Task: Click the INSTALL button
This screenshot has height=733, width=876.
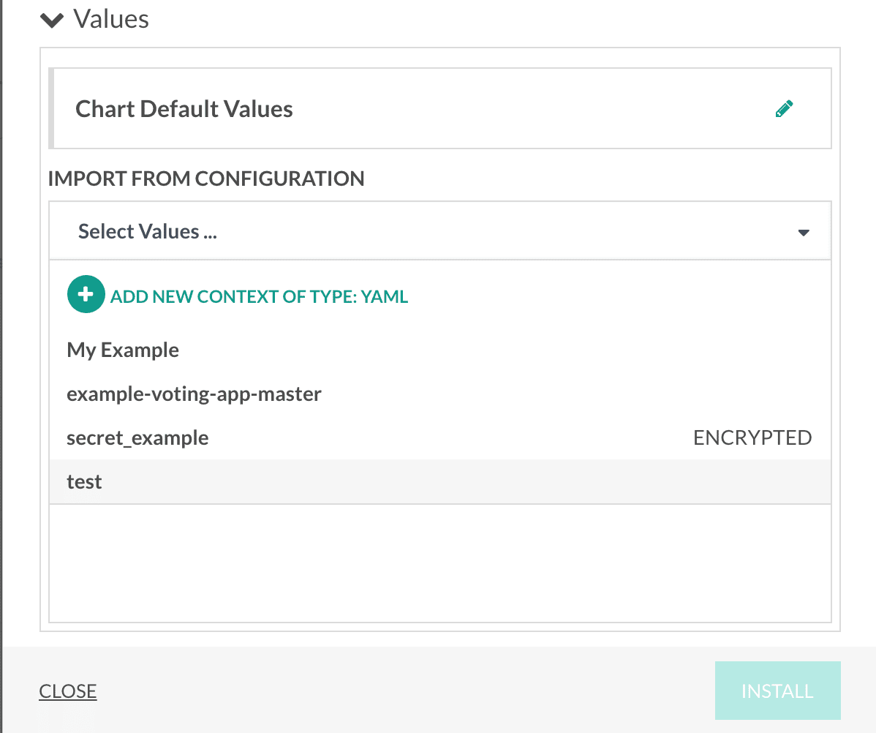Action: click(778, 691)
